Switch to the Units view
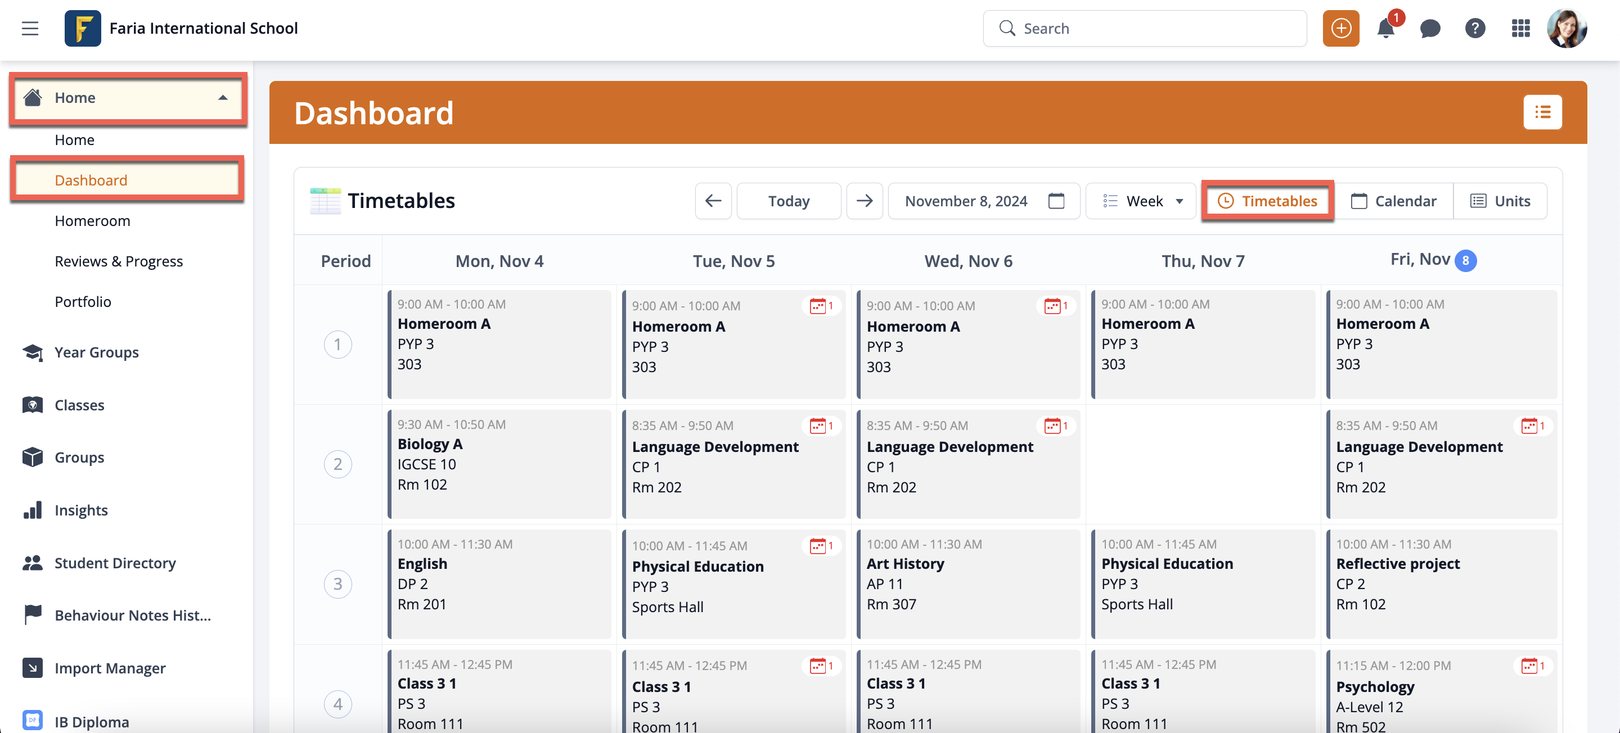This screenshot has width=1620, height=733. pos(1500,201)
